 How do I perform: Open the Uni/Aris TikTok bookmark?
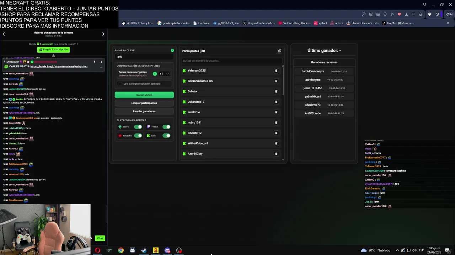click(398, 23)
